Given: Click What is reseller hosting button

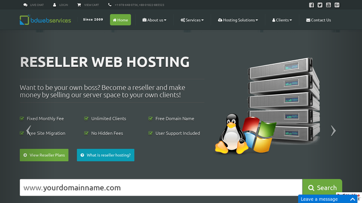Looking at the screenshot, I should click(x=106, y=155).
